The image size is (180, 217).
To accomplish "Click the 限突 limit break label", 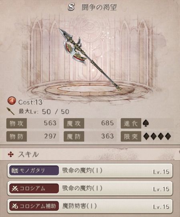I will pos(131,137).
